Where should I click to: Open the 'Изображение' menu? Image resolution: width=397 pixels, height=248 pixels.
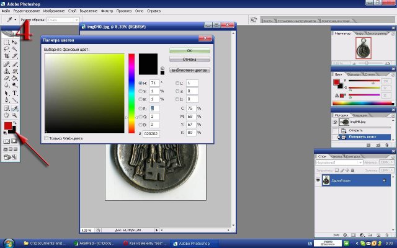click(54, 11)
